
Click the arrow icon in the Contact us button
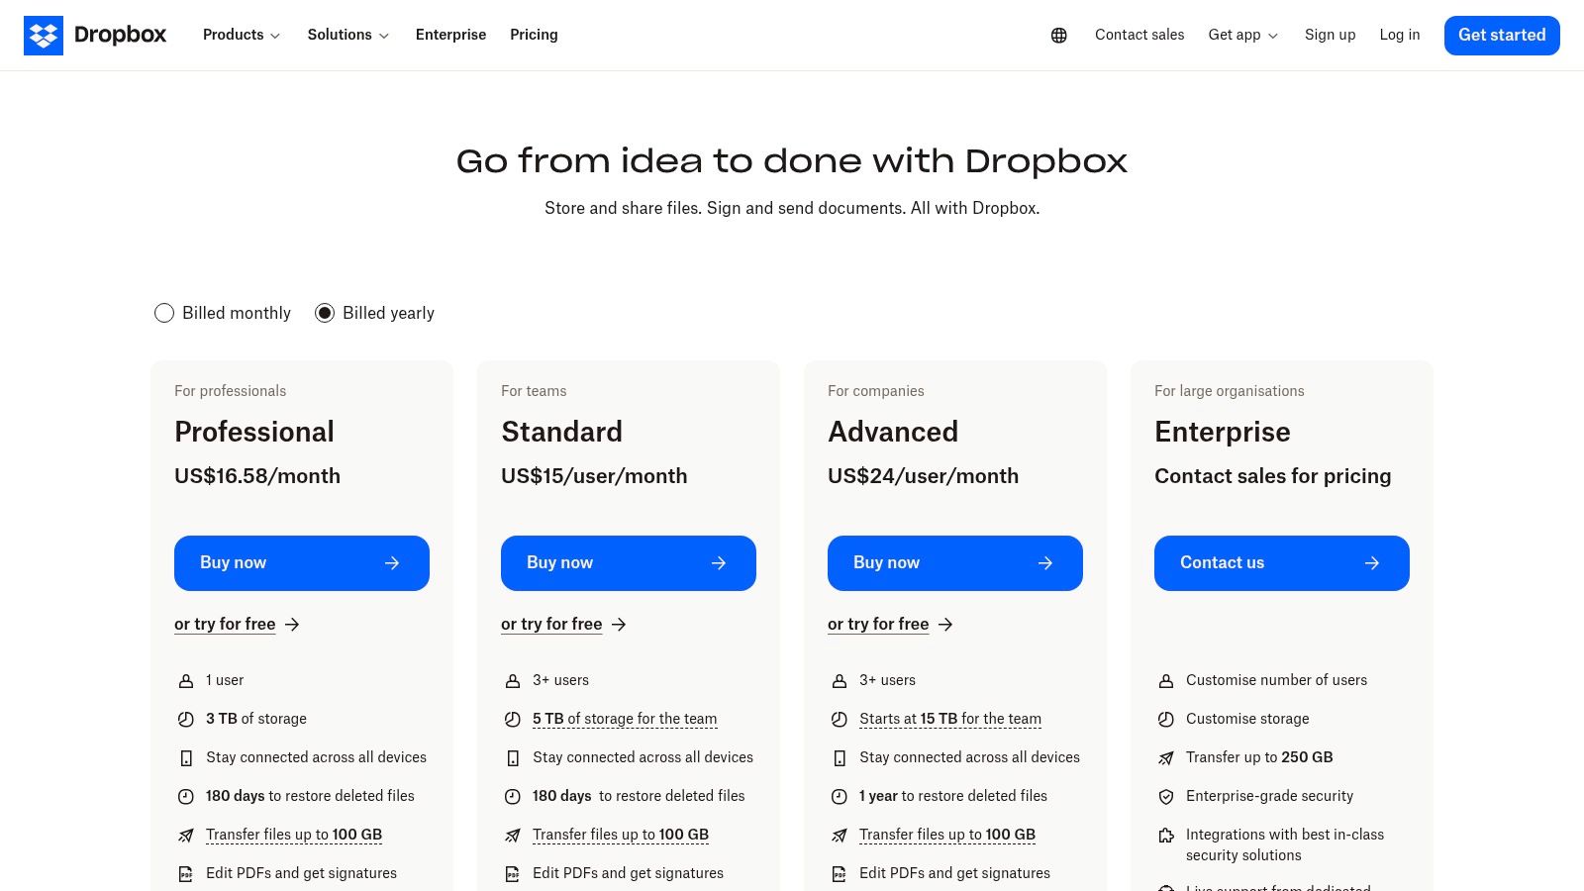(x=1371, y=562)
